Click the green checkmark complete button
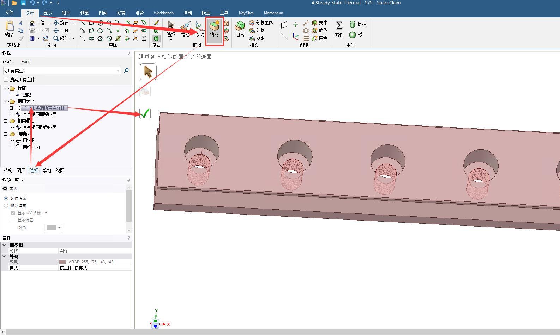560x335 pixels. [145, 113]
